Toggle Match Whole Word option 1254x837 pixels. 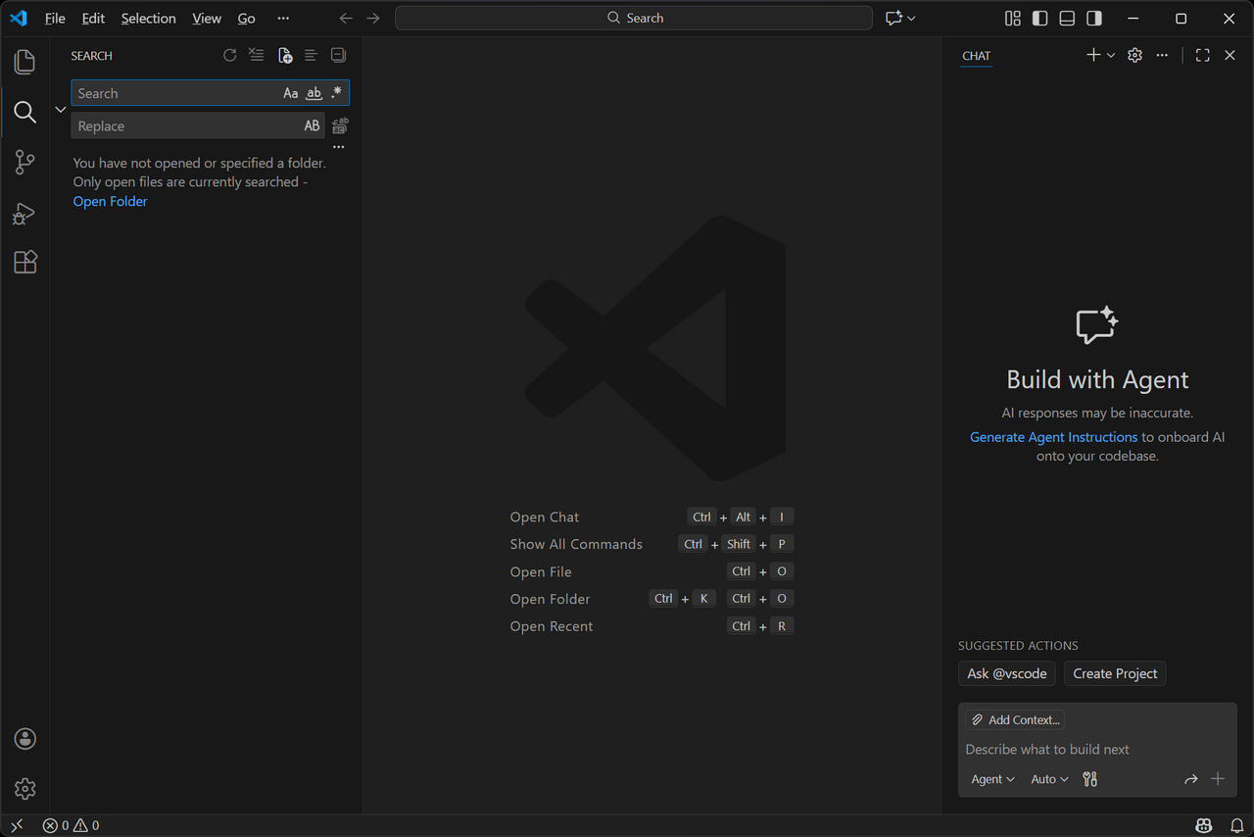(x=313, y=93)
